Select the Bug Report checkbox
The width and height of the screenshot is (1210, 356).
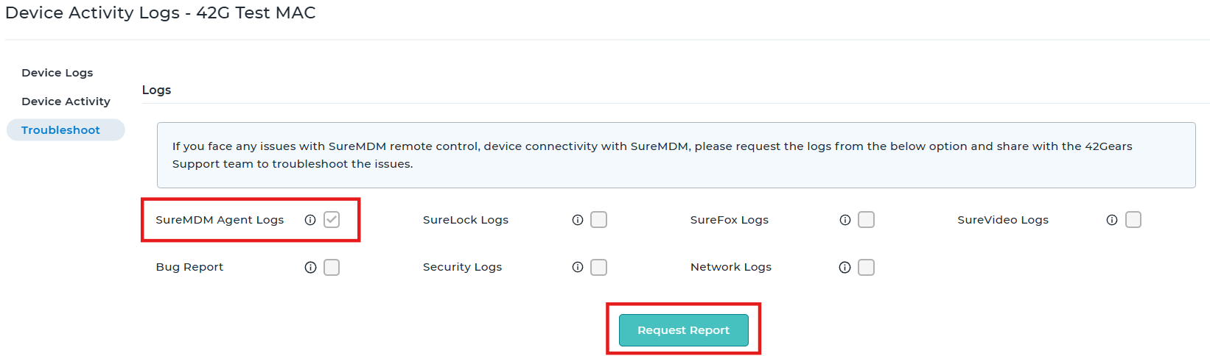pyautogui.click(x=332, y=267)
